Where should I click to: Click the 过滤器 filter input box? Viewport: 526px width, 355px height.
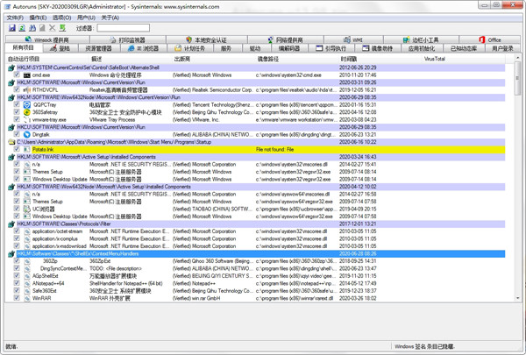[x=123, y=28]
